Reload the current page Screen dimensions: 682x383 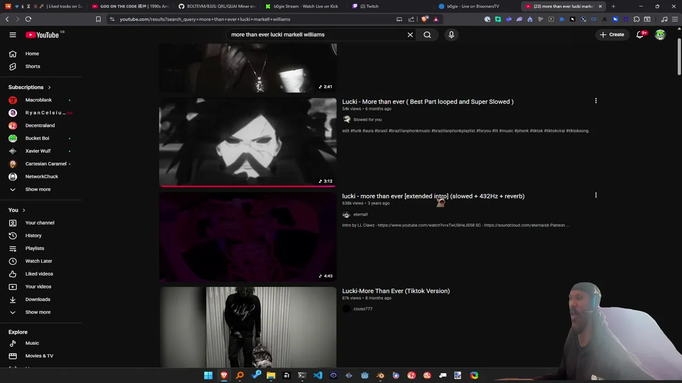tap(28, 19)
